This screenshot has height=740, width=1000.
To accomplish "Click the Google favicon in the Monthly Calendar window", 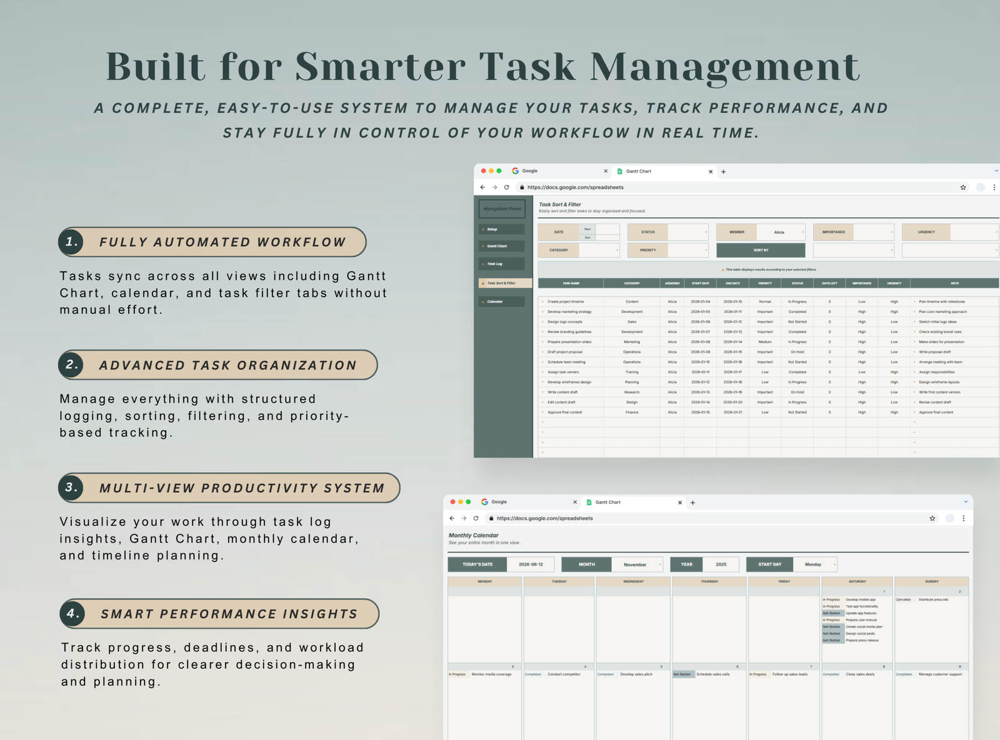I will pos(484,502).
